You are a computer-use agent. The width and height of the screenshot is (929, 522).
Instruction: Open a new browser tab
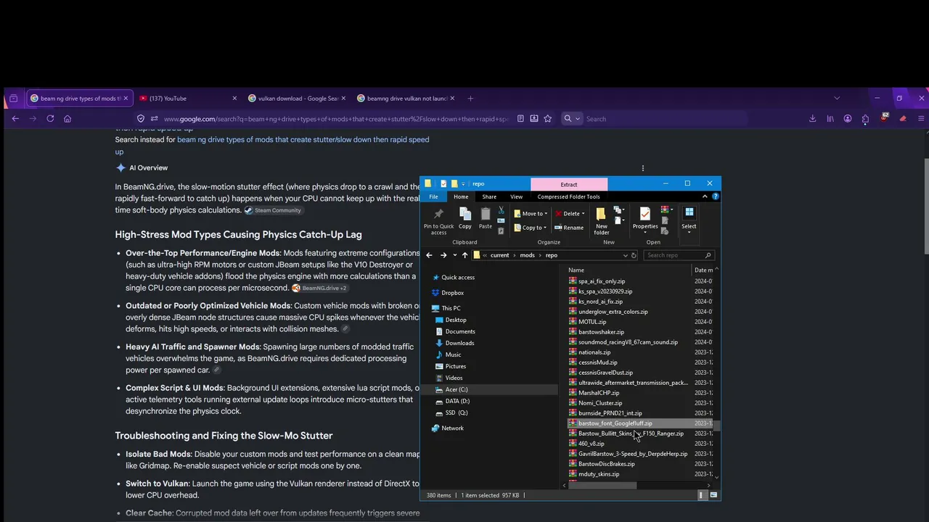470,99
